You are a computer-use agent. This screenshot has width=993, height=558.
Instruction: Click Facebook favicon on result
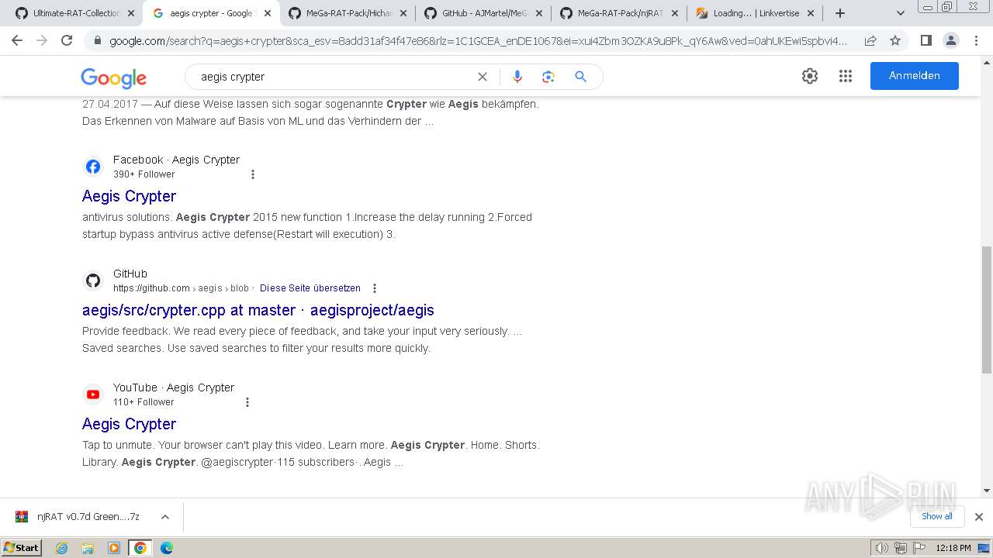93,167
